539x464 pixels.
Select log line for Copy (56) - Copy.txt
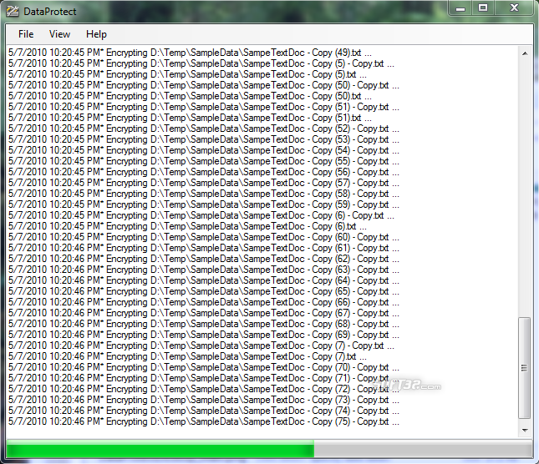[204, 172]
